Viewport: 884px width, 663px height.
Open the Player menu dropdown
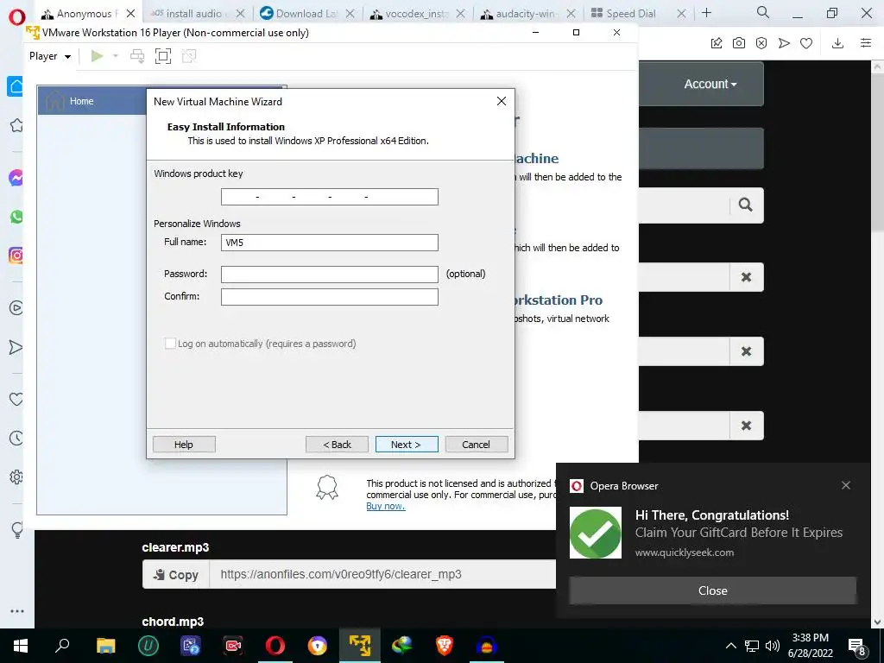click(x=50, y=56)
